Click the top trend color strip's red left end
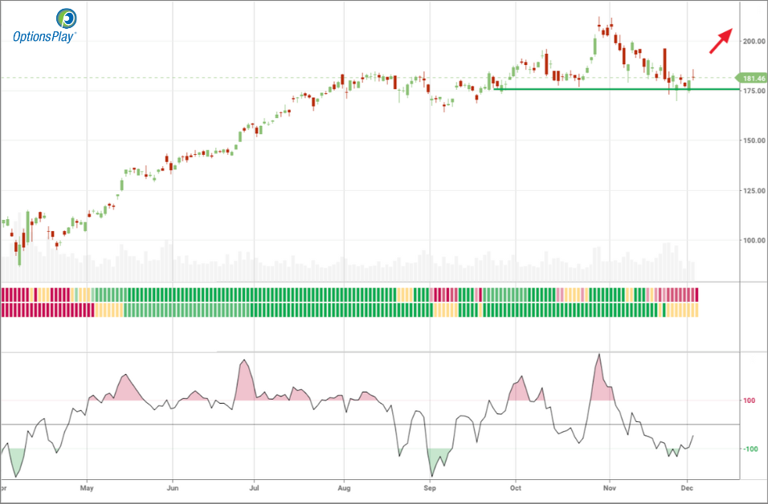The image size is (768, 504). (x=16, y=294)
